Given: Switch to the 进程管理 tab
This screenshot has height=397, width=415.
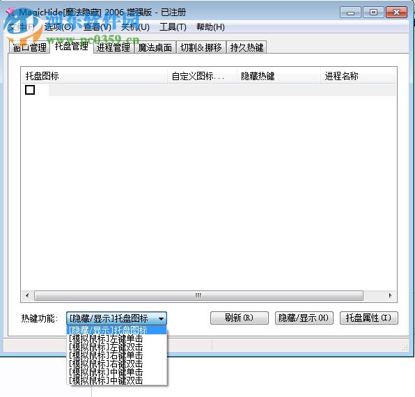Looking at the screenshot, I should tap(113, 47).
